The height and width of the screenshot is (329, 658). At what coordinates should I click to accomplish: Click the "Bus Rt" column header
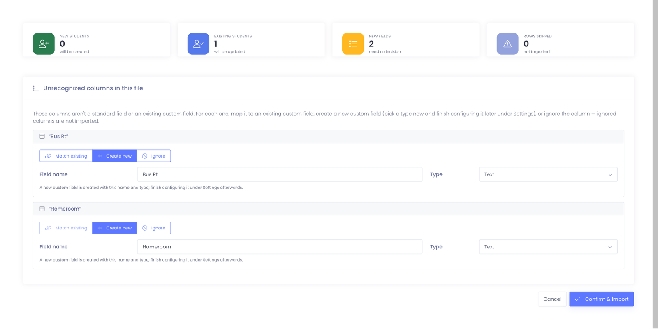[x=329, y=137]
